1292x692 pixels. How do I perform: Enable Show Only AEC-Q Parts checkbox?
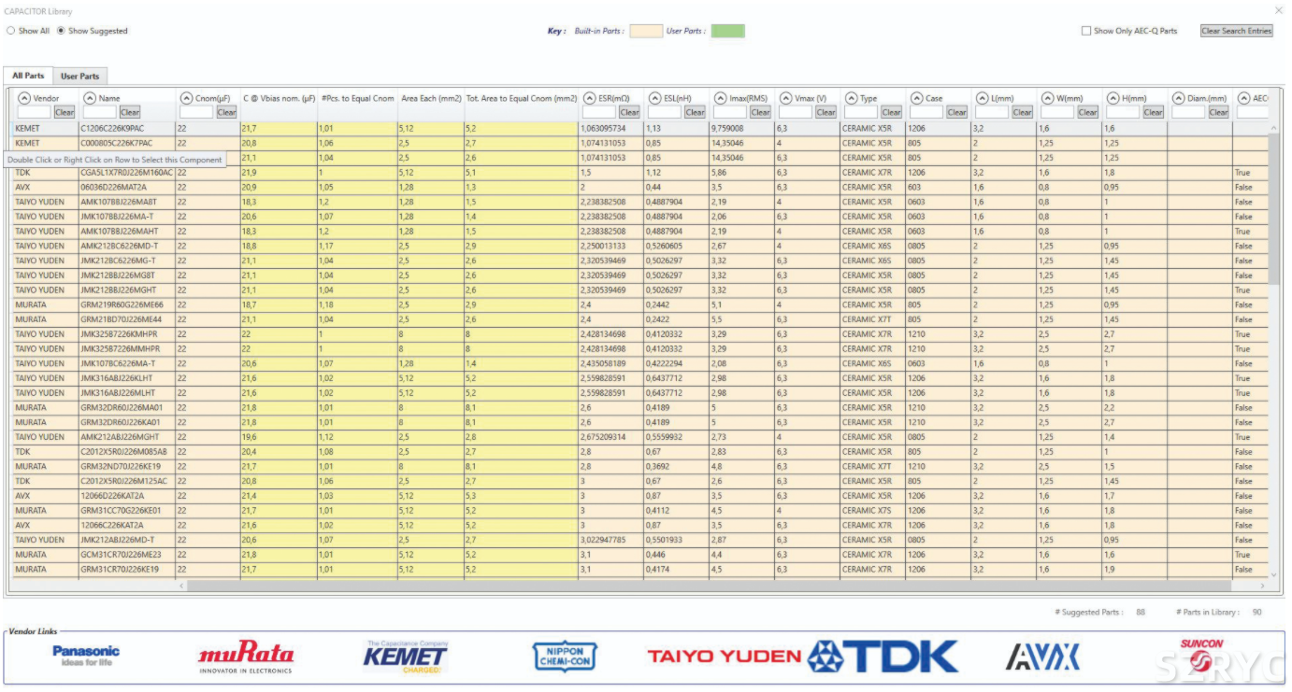(1085, 31)
